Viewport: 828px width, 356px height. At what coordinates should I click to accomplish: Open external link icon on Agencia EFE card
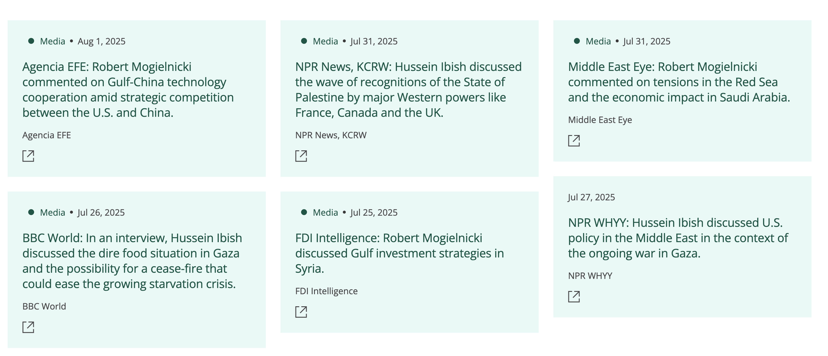coord(28,156)
